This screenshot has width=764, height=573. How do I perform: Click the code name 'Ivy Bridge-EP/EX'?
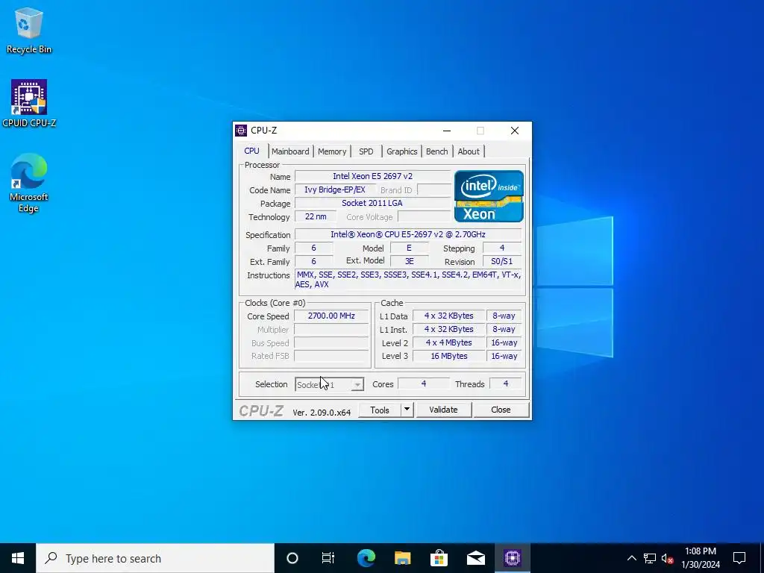pos(335,190)
